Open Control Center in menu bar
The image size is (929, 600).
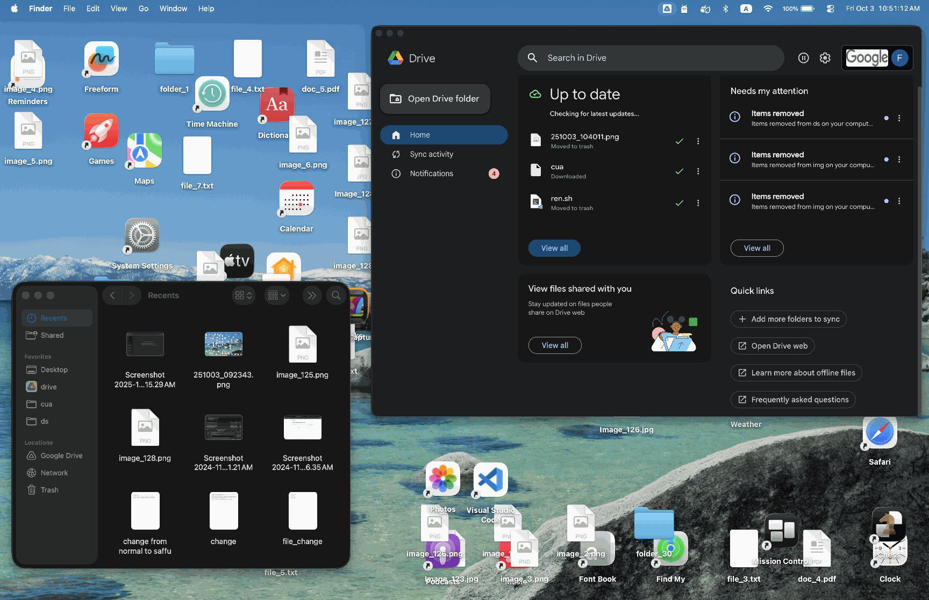click(x=830, y=9)
